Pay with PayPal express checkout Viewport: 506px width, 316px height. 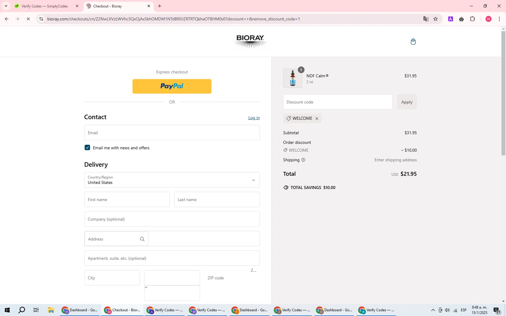tap(172, 86)
